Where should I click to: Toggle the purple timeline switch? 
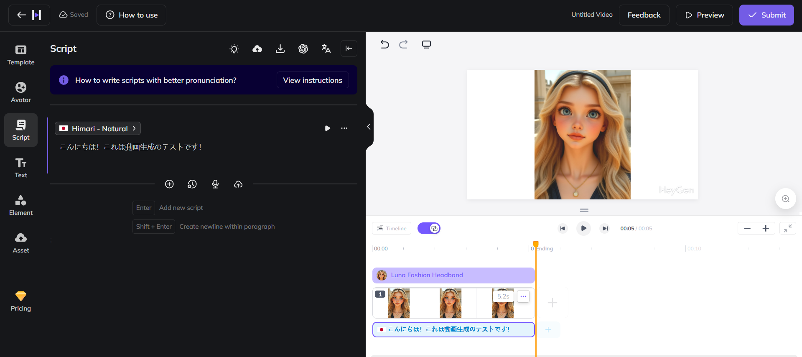tap(429, 228)
